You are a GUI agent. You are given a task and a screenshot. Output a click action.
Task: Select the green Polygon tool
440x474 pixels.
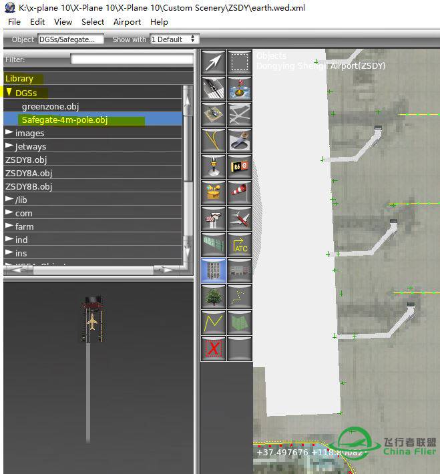(240, 322)
